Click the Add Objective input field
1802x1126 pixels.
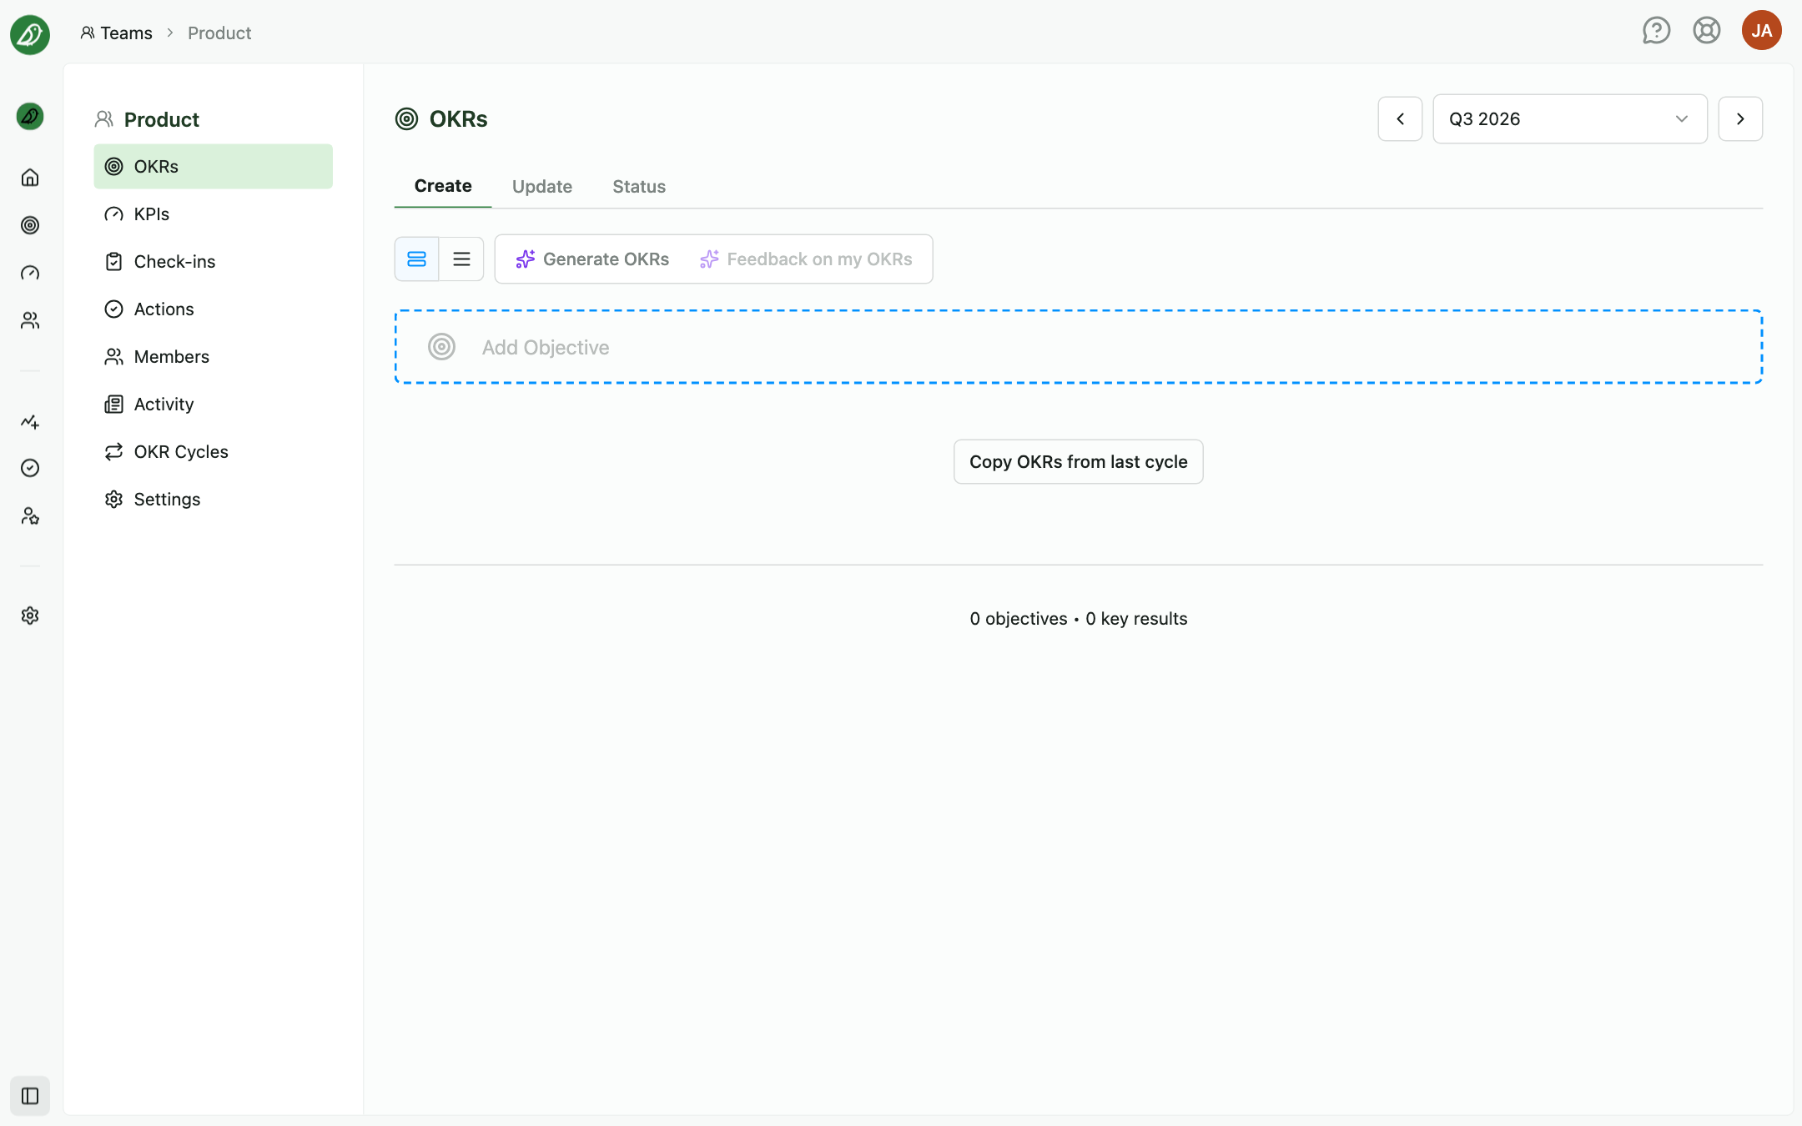click(x=1079, y=347)
